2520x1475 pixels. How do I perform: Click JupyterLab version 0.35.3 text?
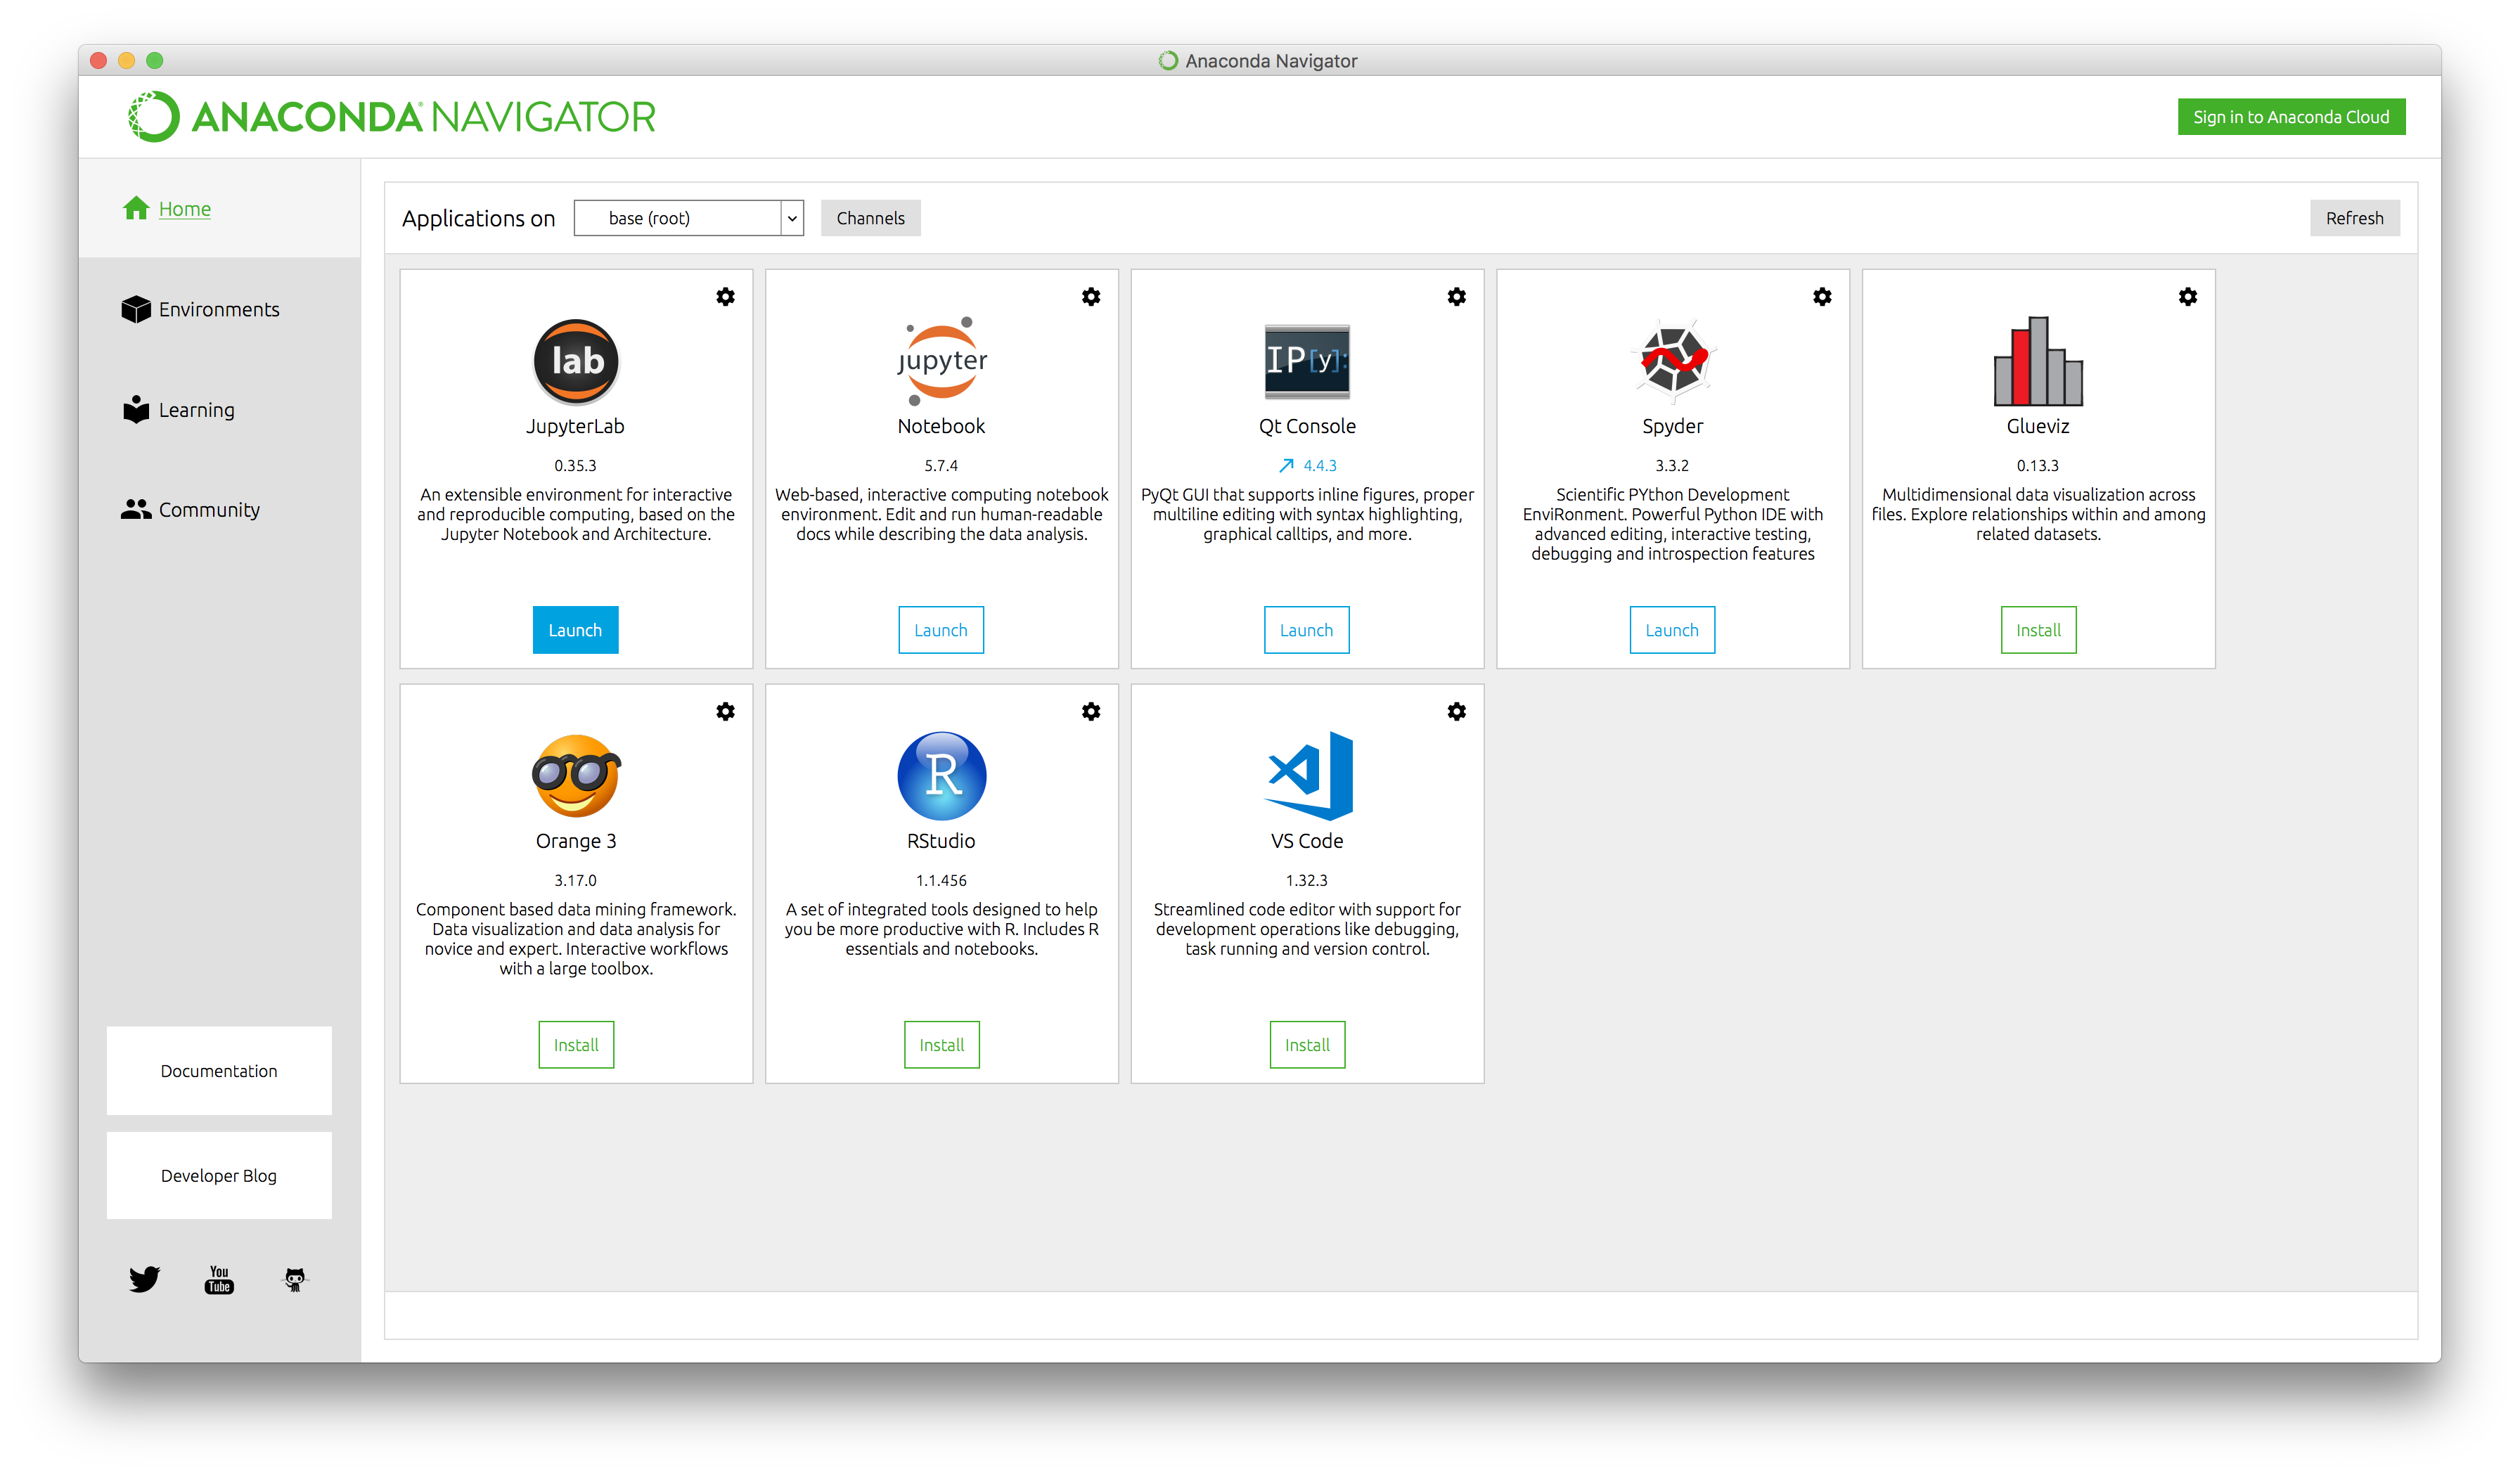pyautogui.click(x=576, y=466)
